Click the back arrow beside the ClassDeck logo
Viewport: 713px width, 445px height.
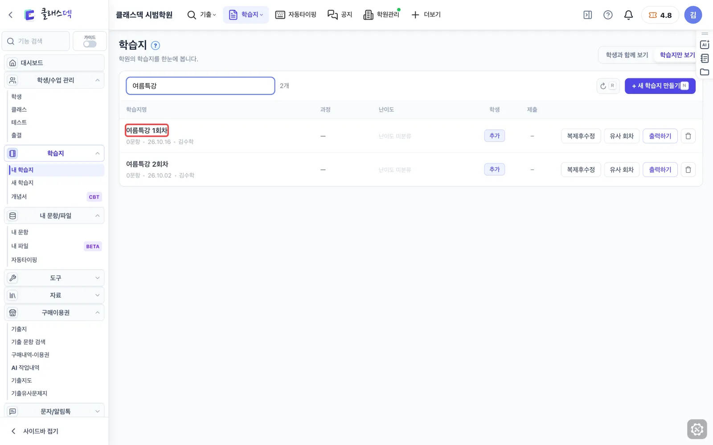click(x=11, y=15)
